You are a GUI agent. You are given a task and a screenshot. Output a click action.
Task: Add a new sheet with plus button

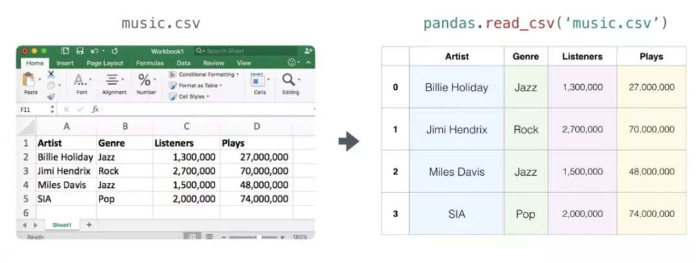[x=89, y=225]
